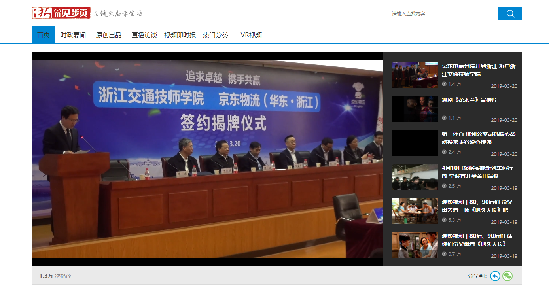Click the 1.3万 次播放 count text
Viewport: 549px width, 293px height.
coord(55,276)
